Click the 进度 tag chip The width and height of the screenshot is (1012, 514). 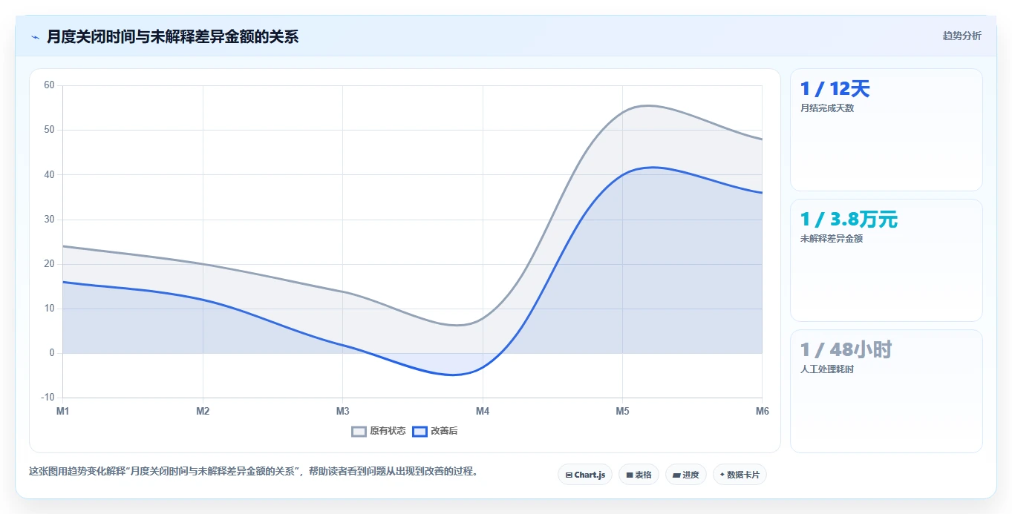point(685,475)
